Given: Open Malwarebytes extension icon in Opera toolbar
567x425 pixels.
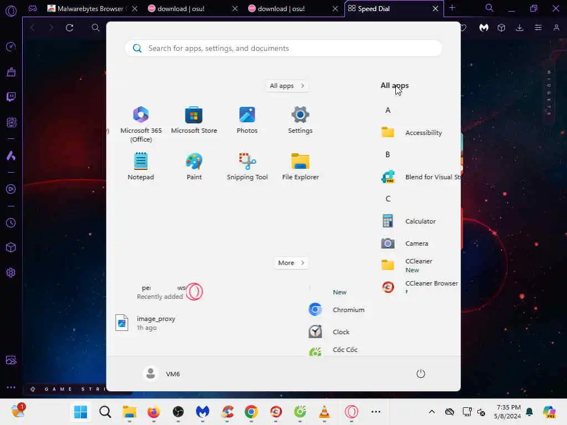Looking at the screenshot, I should (484, 28).
